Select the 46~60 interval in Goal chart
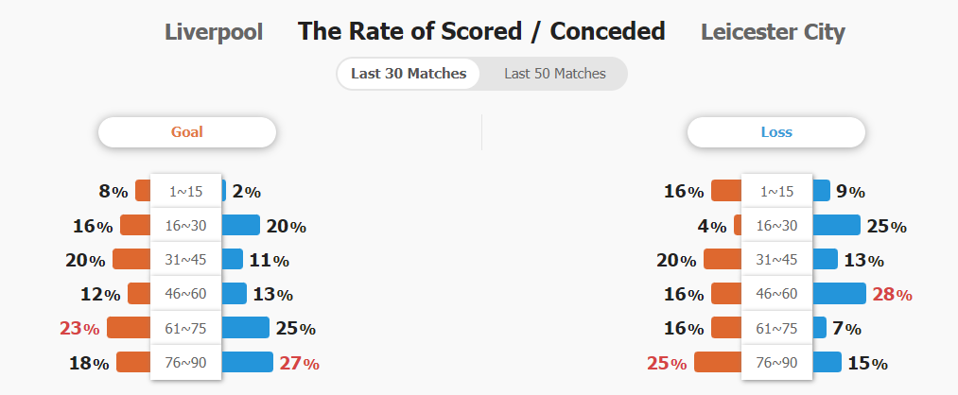The image size is (958, 395). pyautogui.click(x=186, y=294)
